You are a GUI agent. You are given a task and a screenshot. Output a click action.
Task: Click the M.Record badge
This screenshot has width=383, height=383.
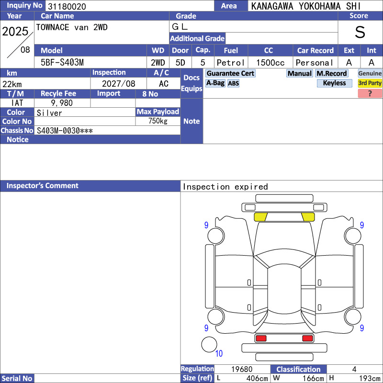[331, 73]
